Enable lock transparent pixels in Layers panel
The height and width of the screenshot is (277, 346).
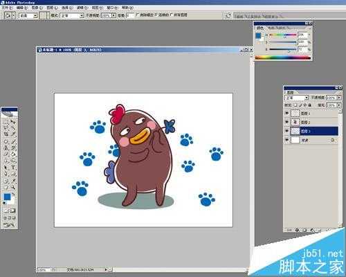pyautogui.click(x=295, y=105)
